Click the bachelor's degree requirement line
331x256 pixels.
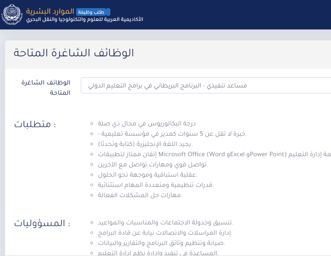(x=146, y=124)
